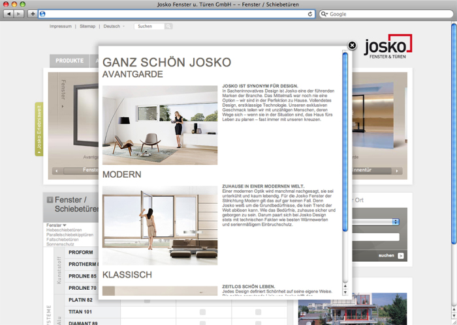This screenshot has height=325, width=457.
Task: Submit site search with magnifier icon
Action: 168,26
